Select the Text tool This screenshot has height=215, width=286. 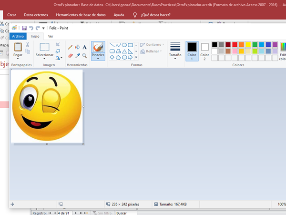click(x=84, y=47)
